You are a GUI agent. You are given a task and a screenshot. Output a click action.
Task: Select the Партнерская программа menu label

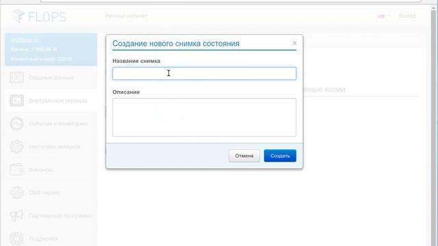pyautogui.click(x=60, y=215)
